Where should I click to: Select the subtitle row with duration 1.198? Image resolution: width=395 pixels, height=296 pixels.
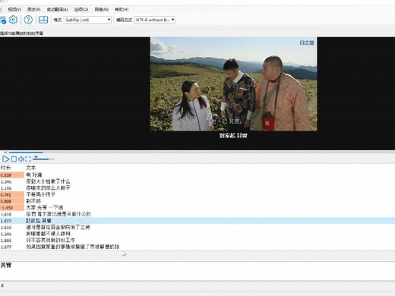coord(197,188)
